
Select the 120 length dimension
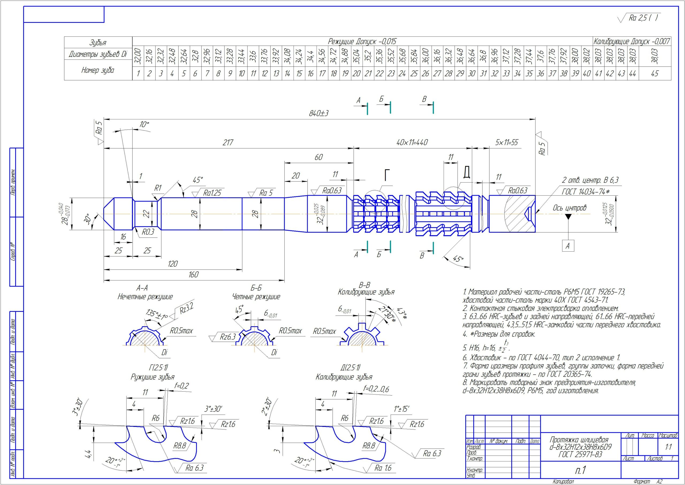173,264
